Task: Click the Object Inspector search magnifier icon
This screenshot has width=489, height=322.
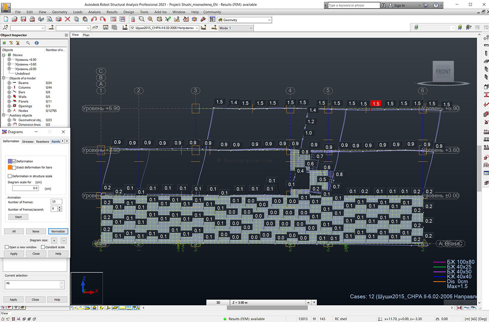Action: (x=28, y=43)
